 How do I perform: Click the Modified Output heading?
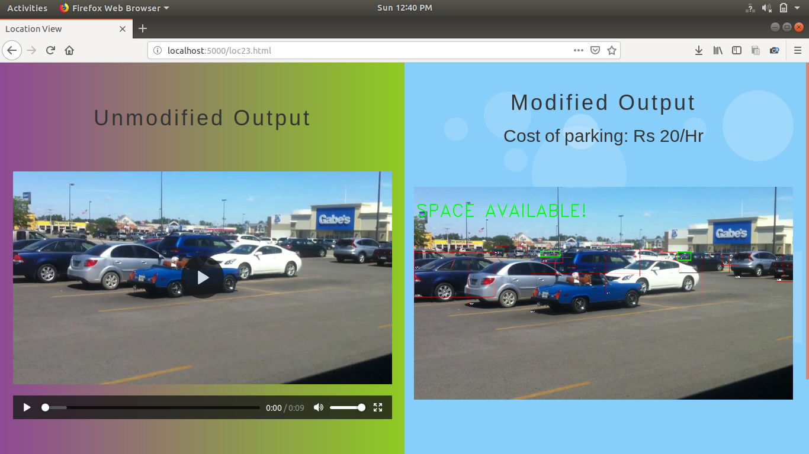click(603, 102)
